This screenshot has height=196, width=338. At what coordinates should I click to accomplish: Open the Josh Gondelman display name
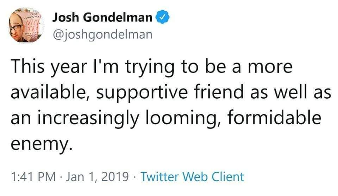pos(102,17)
